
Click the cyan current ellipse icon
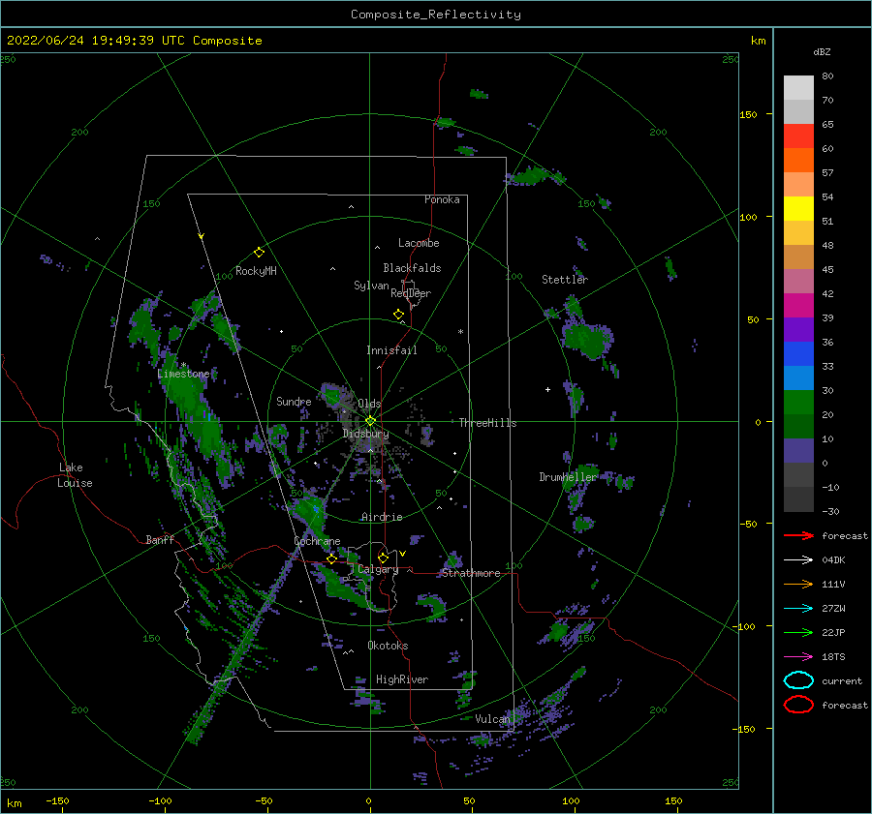(798, 680)
